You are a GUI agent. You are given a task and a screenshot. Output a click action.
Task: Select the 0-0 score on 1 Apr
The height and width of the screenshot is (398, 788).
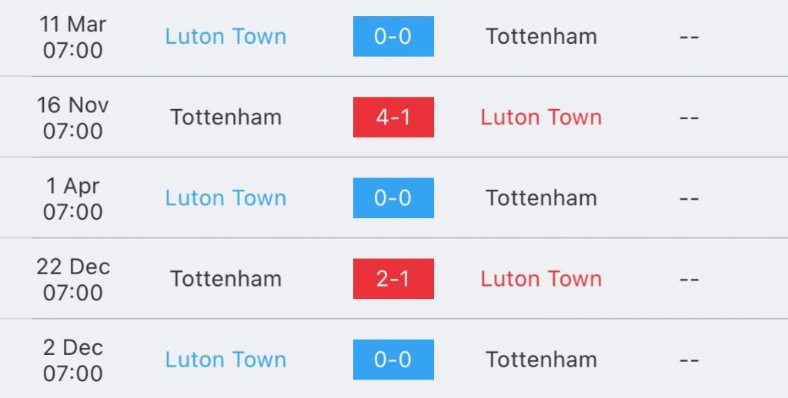coord(393,197)
